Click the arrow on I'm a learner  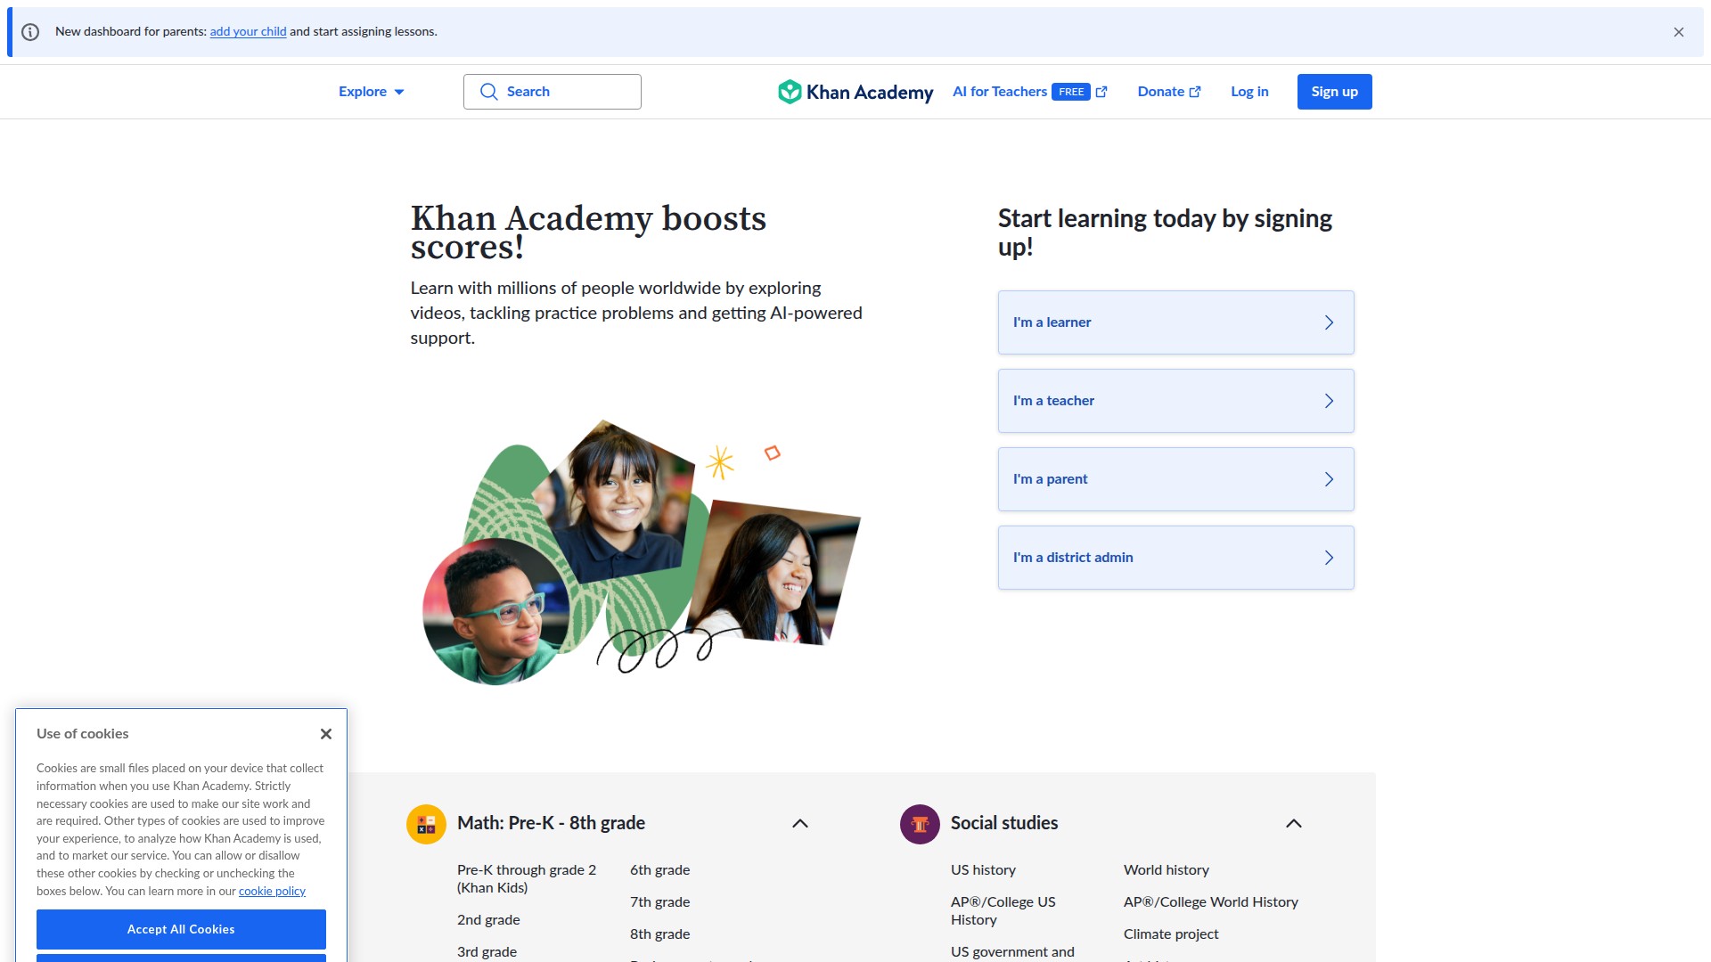(x=1329, y=322)
